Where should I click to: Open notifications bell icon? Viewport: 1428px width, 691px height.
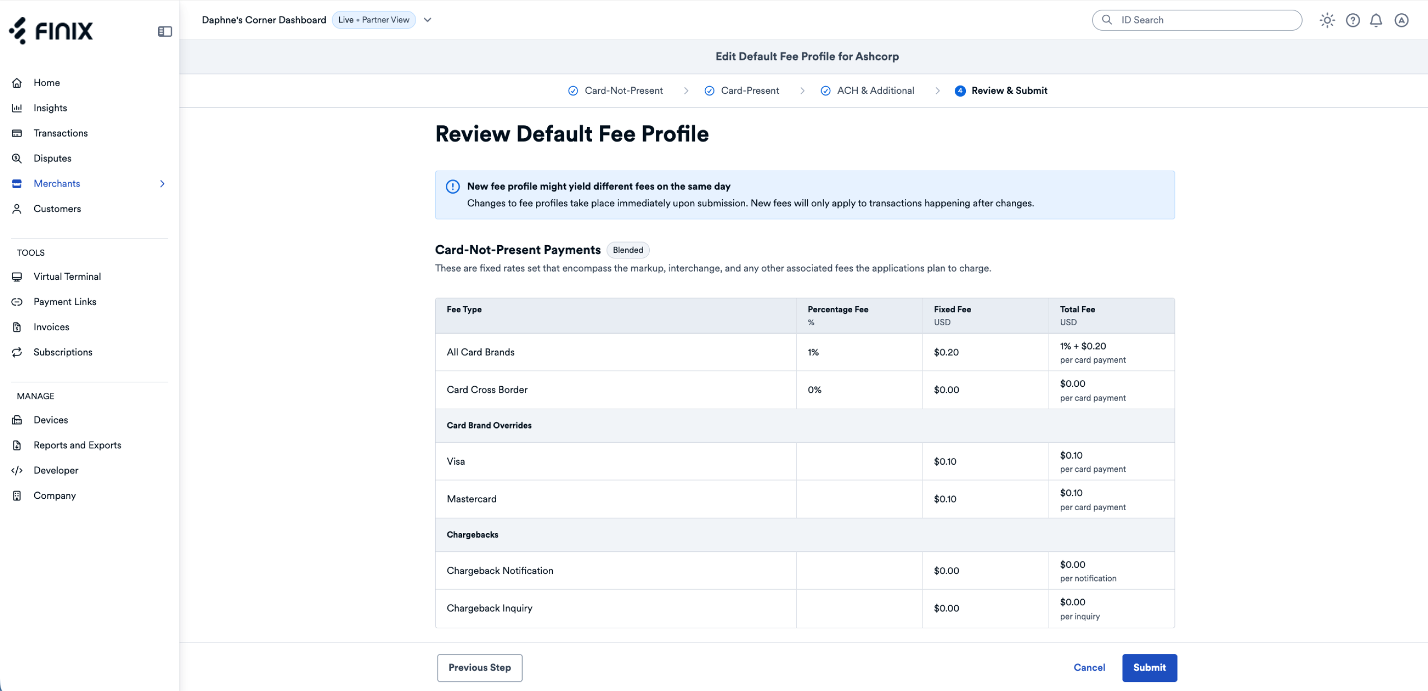[x=1376, y=20]
